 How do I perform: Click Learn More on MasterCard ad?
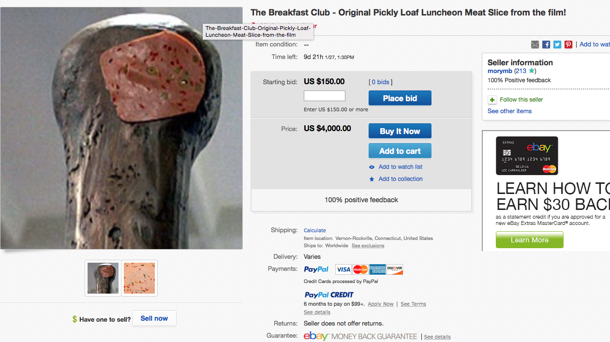pyautogui.click(x=529, y=240)
